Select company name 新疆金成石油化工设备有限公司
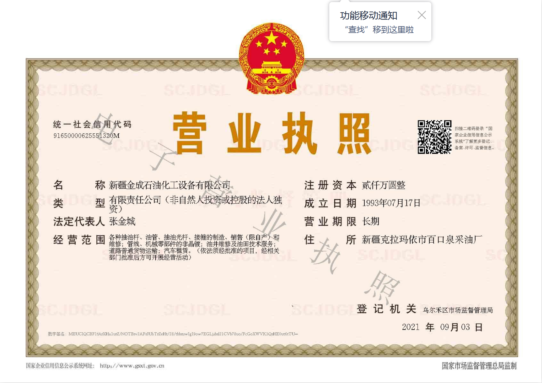The height and width of the screenshot is (383, 542). click(170, 185)
